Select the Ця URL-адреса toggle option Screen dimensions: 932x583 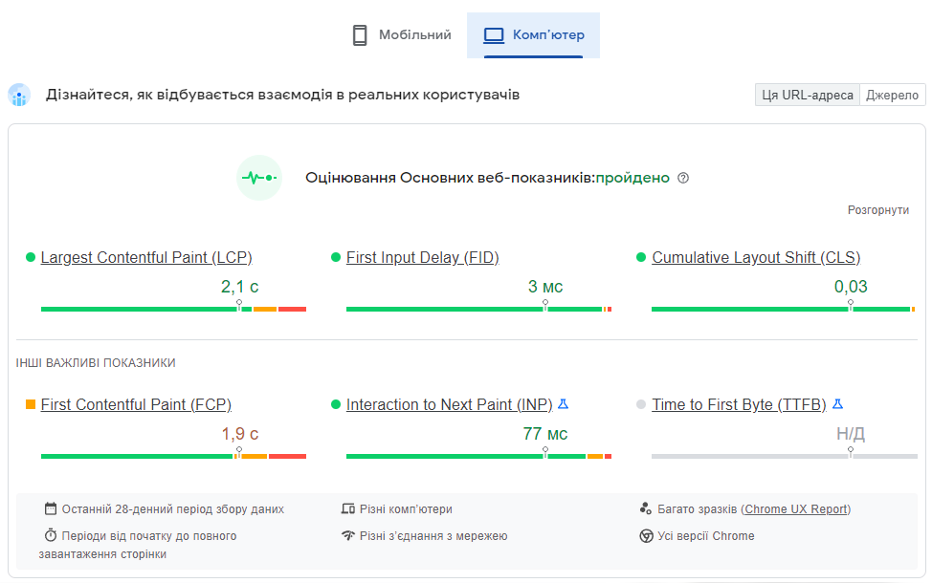(807, 95)
